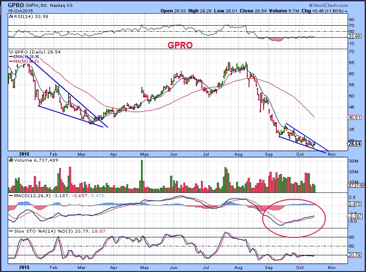
Task: Click the 80 level on the stochastic axis
Action: (x=352, y=237)
